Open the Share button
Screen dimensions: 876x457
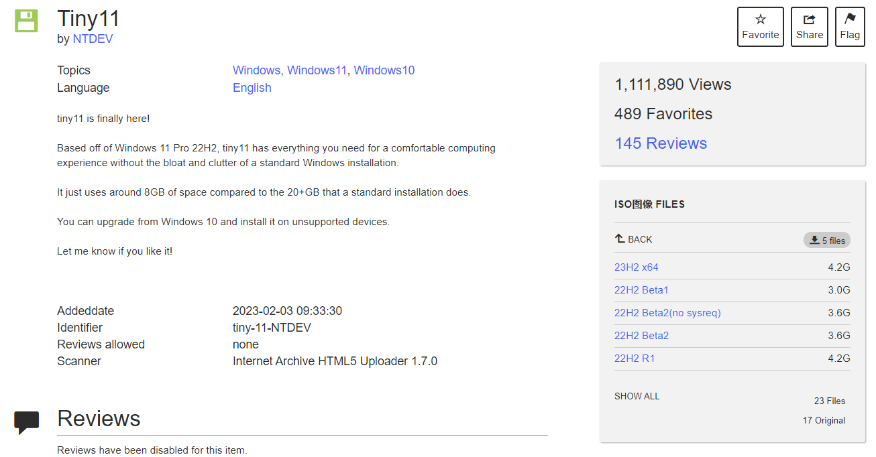tap(809, 27)
